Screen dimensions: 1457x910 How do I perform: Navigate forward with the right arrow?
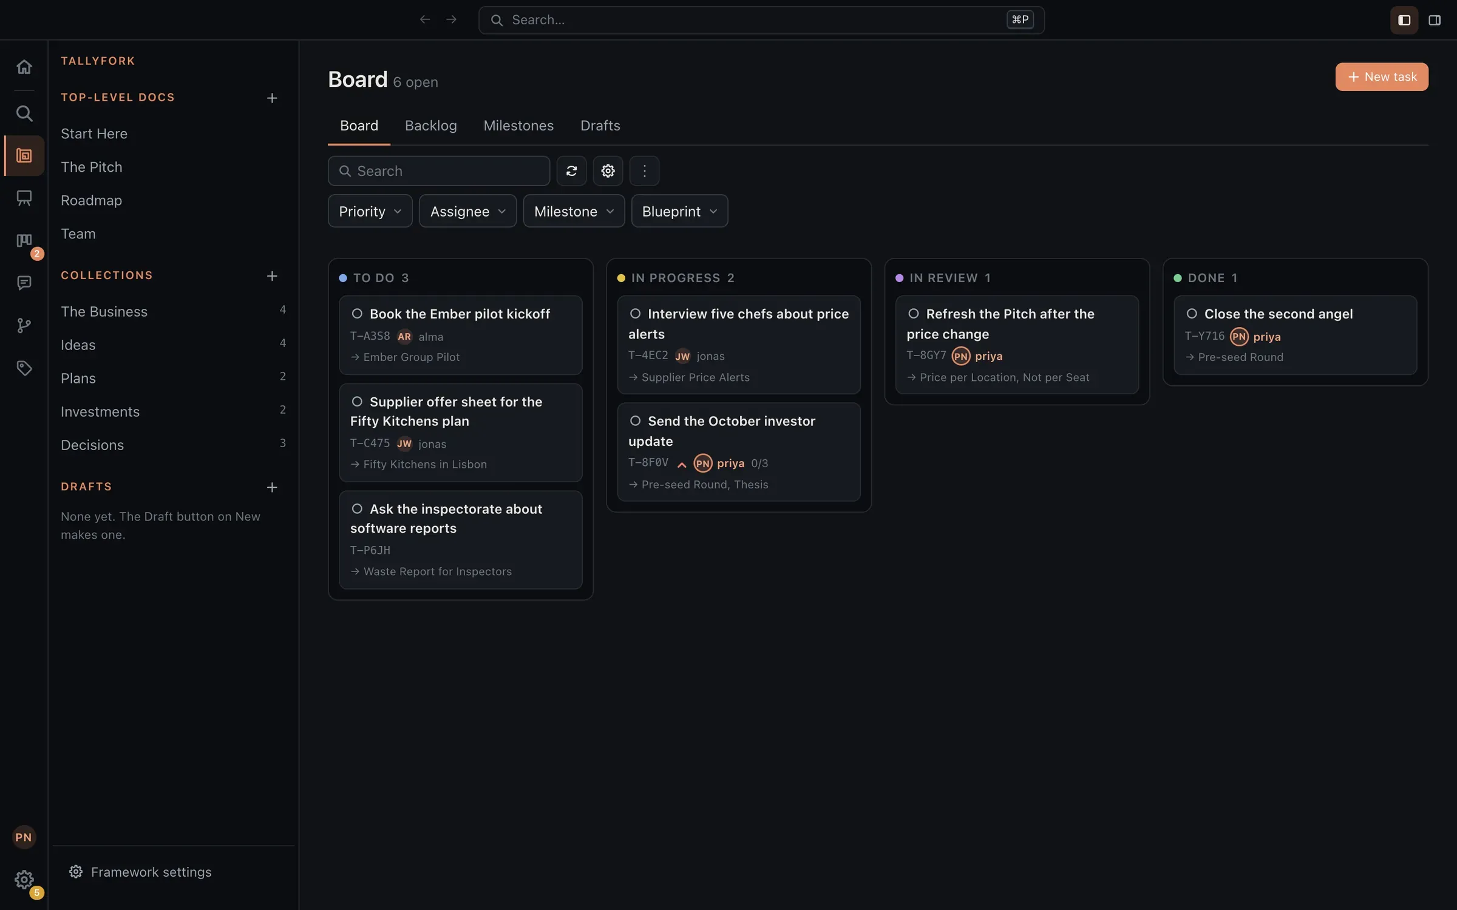(x=451, y=19)
